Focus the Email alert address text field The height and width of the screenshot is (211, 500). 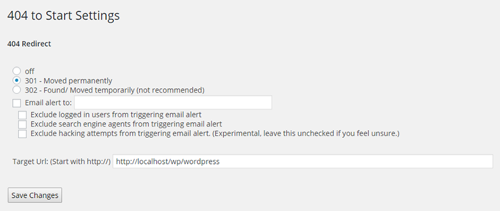pyautogui.click(x=173, y=103)
